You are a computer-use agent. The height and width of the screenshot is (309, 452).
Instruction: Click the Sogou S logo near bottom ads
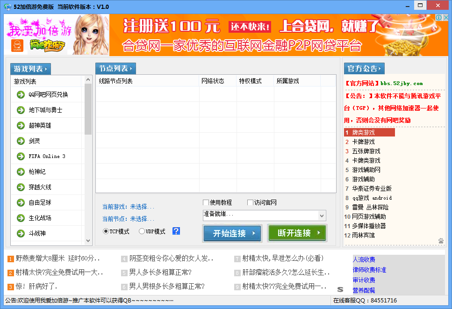340,289
